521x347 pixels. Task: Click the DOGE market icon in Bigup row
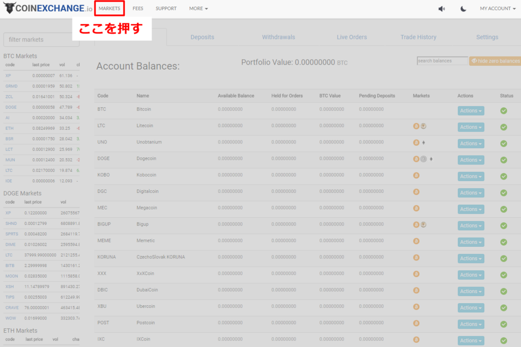pyautogui.click(x=423, y=225)
